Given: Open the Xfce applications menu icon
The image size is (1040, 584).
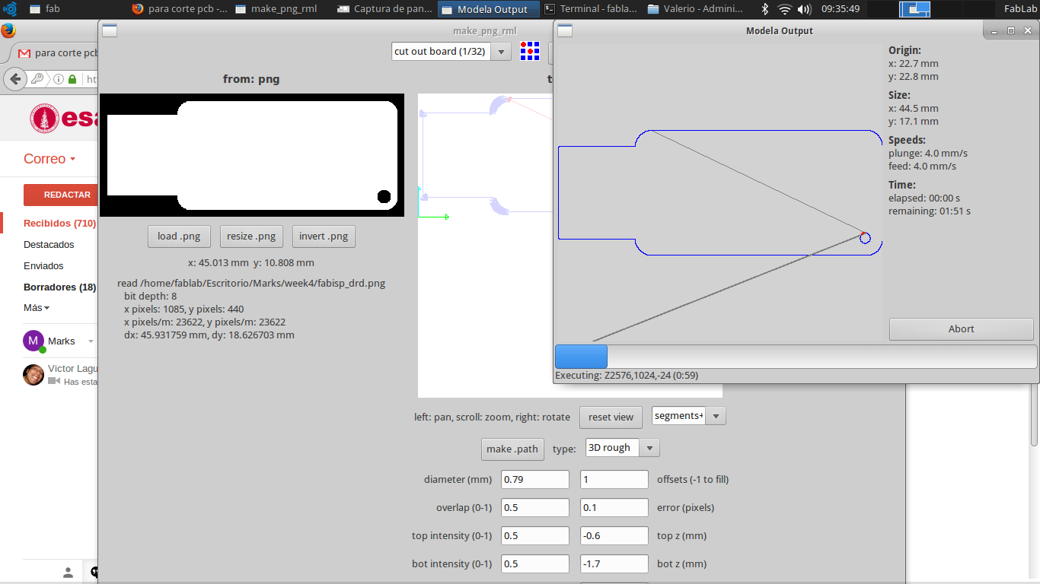Looking at the screenshot, I should 10,9.
